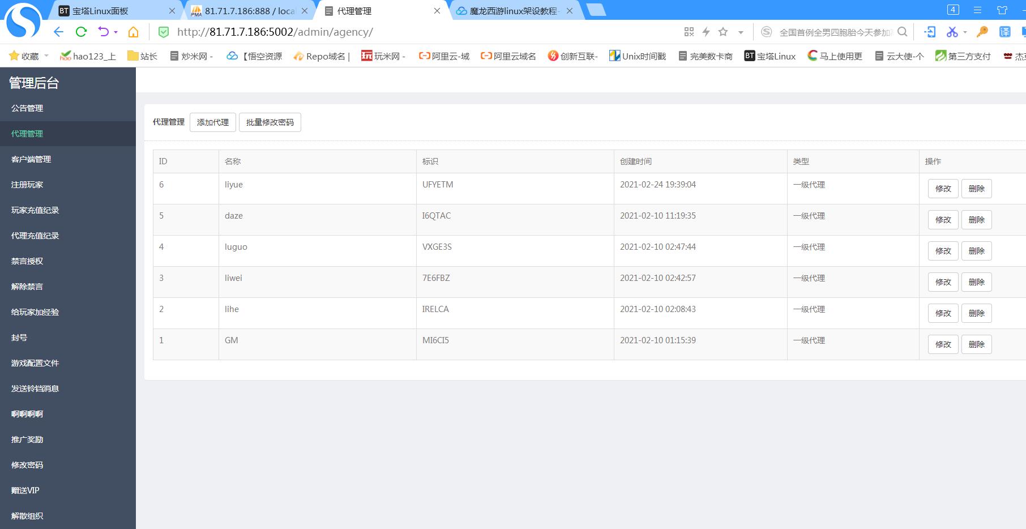Click the green shield security icon

[x=164, y=32]
